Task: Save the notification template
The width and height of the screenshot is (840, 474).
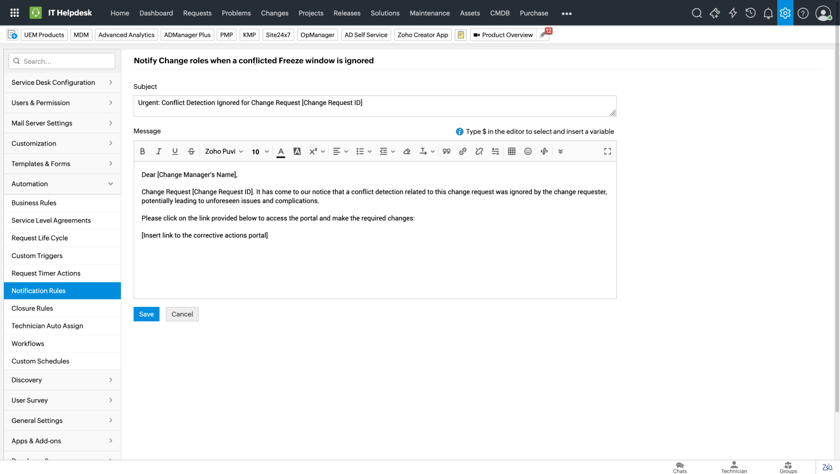Action: click(x=146, y=314)
